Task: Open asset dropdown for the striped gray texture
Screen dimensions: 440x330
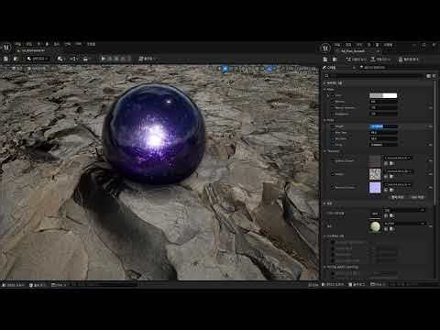Action: [x=398, y=158]
